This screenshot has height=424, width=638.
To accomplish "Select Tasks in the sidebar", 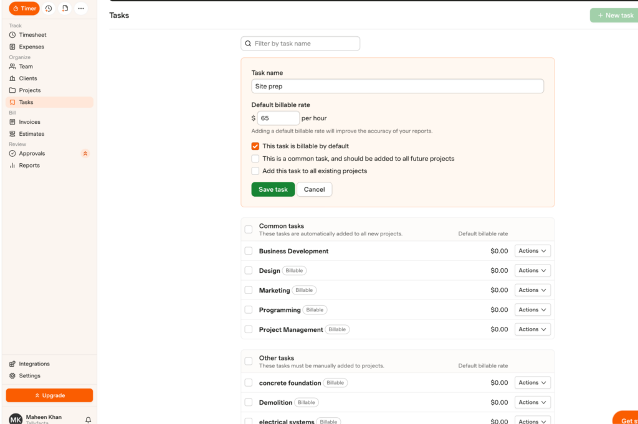I will (x=49, y=102).
